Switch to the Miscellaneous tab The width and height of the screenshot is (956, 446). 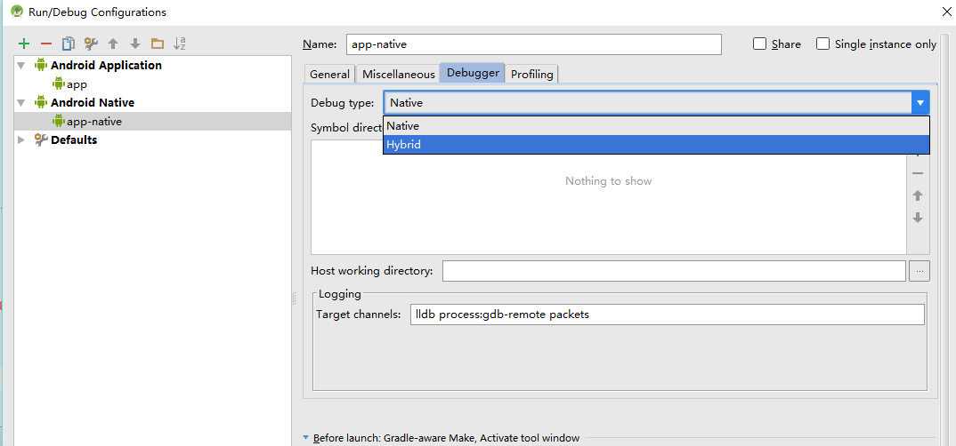399,75
